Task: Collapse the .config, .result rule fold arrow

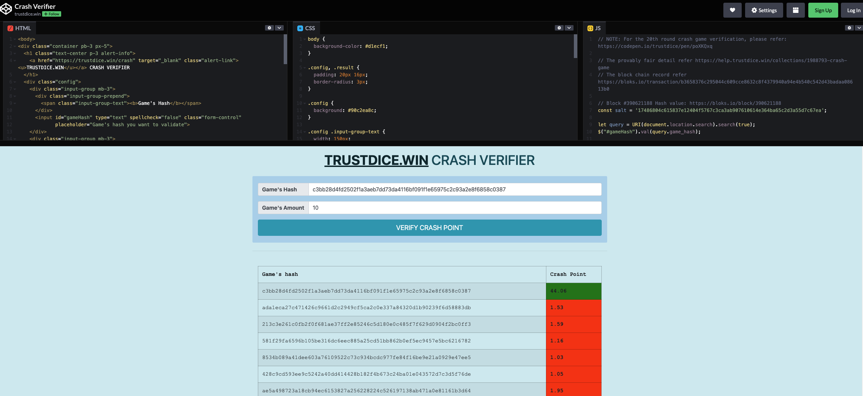Action: (304, 68)
